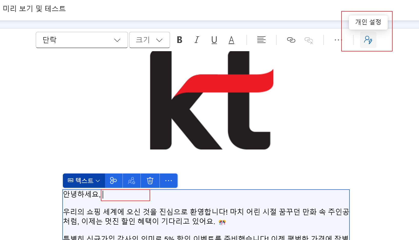Viewport: 419px width, 240px height.
Task: Click the personalization (개인 설정) icon
Action: (x=368, y=40)
